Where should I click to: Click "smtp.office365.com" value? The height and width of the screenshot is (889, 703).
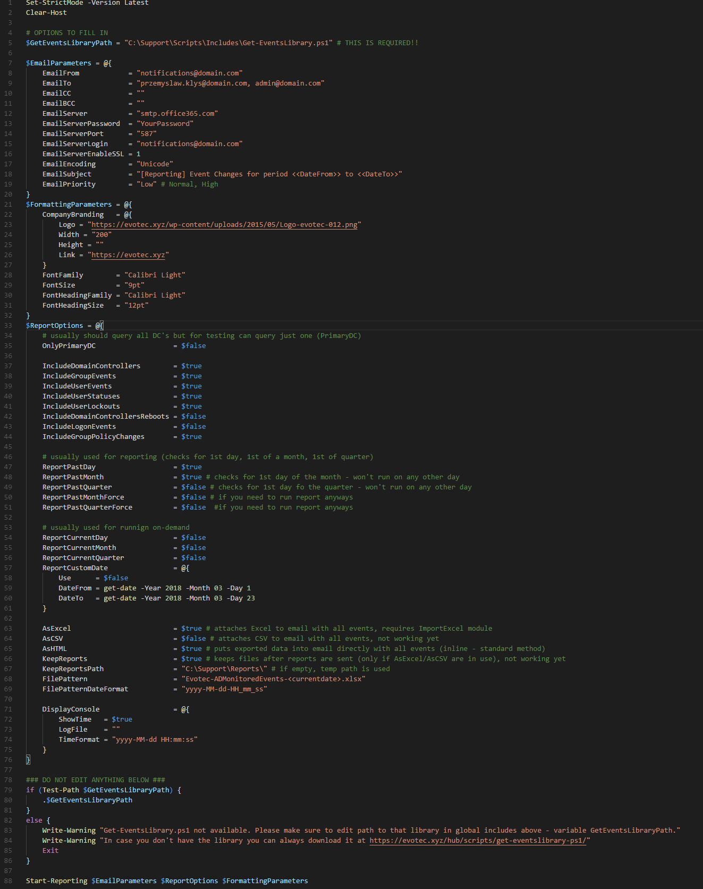pos(177,114)
